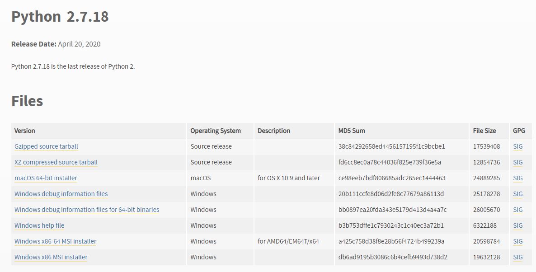The height and width of the screenshot is (272, 536).
Task: Open SIG link for Windows help file
Action: coord(518,225)
